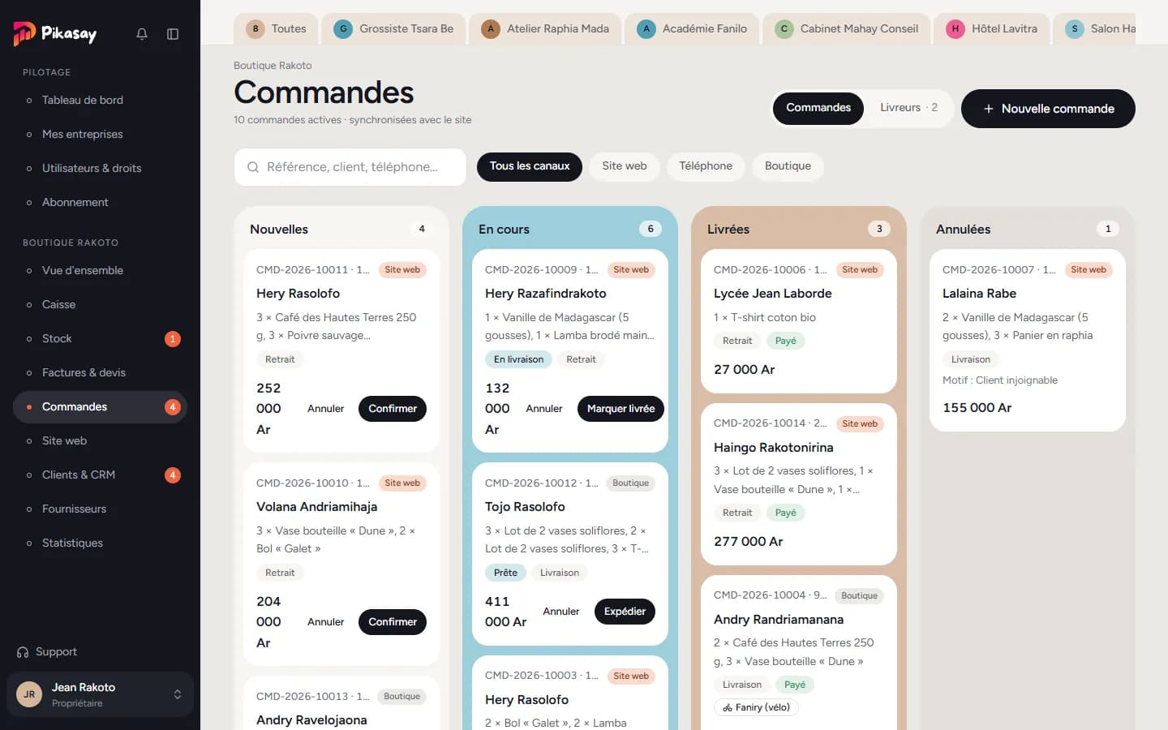Click the A avatar of Atelier Raphia Mada
Viewport: 1168px width, 730px height.
pos(491,28)
